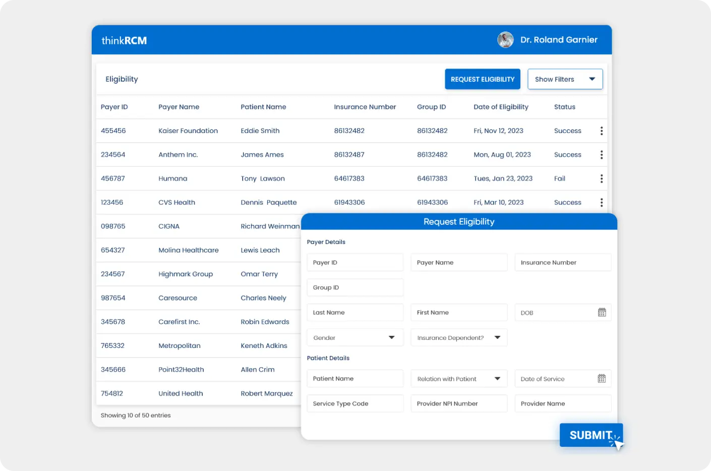Click the Insurance Number field

point(563,262)
